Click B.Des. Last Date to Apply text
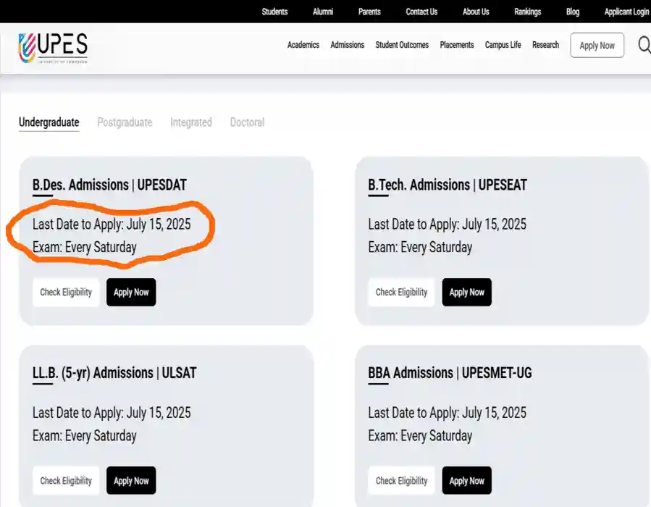 coord(112,225)
